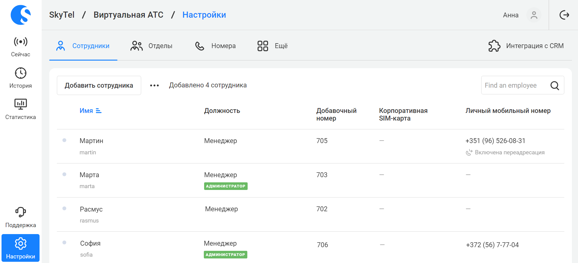
Task: Click the Настройки breadcrumb
Action: [x=204, y=15]
